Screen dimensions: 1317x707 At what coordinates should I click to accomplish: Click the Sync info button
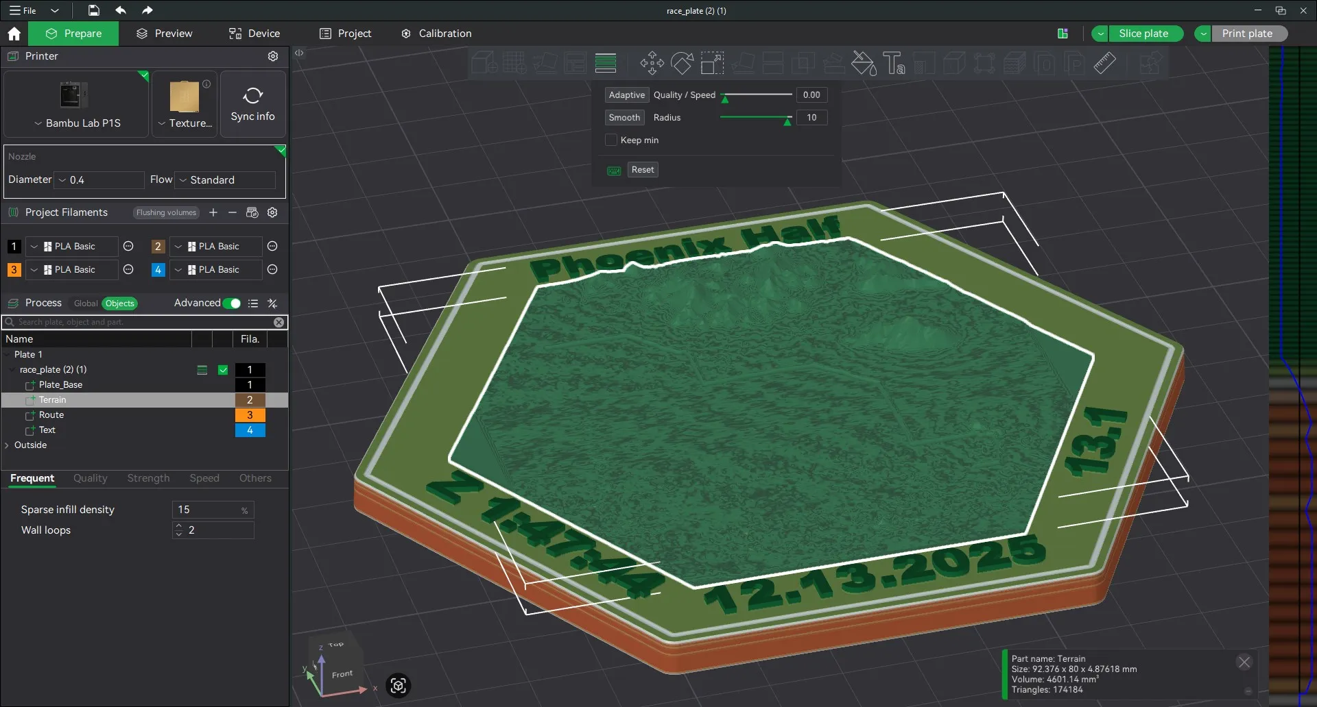pyautogui.click(x=253, y=104)
